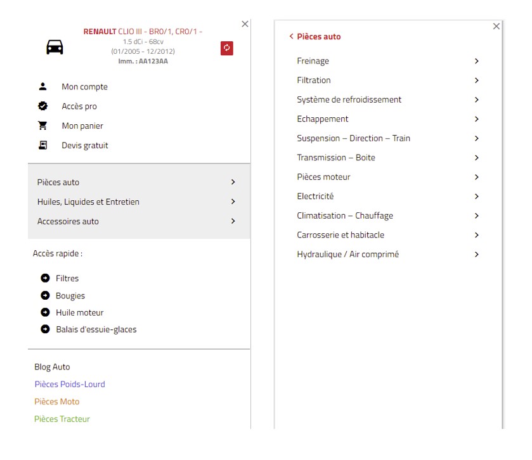Click the car icon beside Renault Clio III
The image size is (532, 460).
coord(55,47)
